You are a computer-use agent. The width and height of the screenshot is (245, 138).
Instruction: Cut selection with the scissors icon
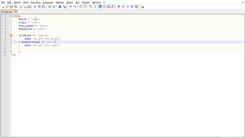pos(35,7)
